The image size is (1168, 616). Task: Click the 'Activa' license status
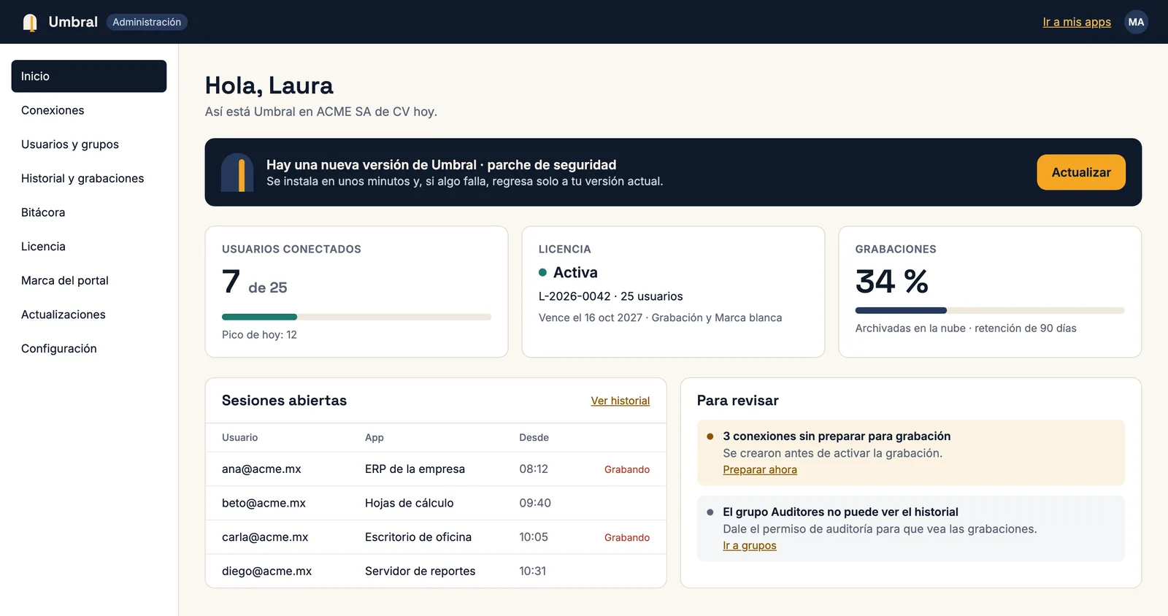coord(575,272)
